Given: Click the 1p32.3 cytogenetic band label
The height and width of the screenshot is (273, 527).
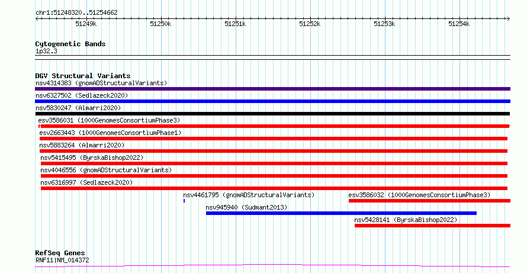Looking at the screenshot, I should pos(46,52).
